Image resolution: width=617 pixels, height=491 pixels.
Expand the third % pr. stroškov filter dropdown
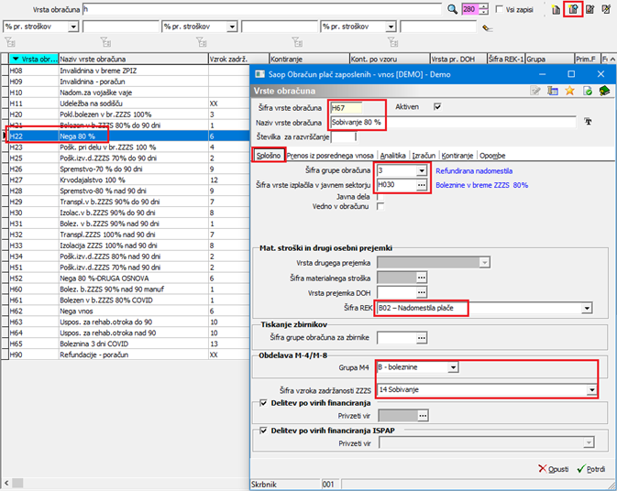(391, 27)
